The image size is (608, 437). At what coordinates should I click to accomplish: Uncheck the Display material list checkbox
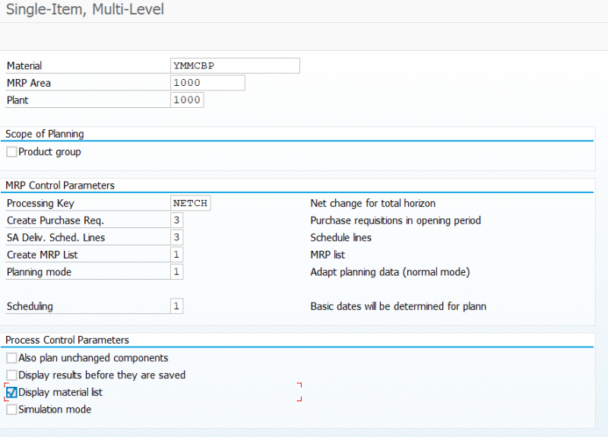[11, 392]
